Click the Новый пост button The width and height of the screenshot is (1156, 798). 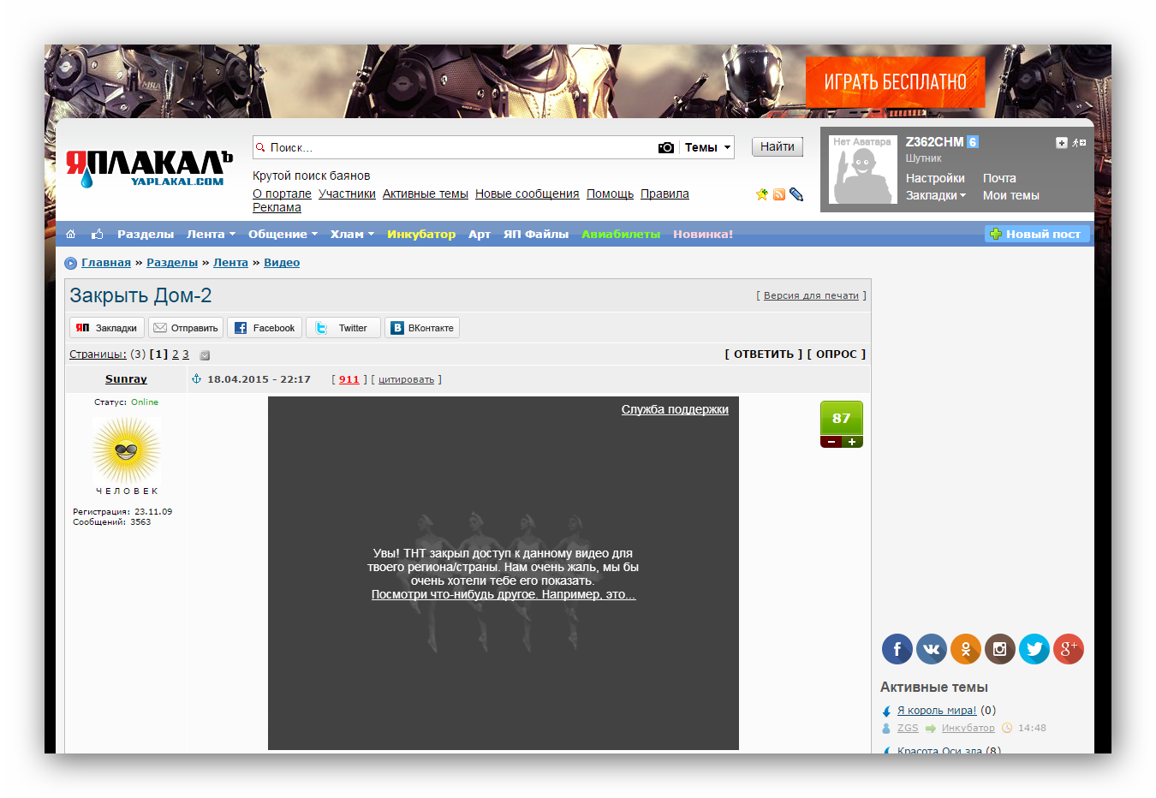pyautogui.click(x=1036, y=234)
